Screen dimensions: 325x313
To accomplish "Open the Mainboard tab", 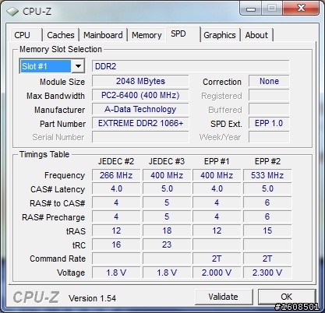I will [x=103, y=35].
